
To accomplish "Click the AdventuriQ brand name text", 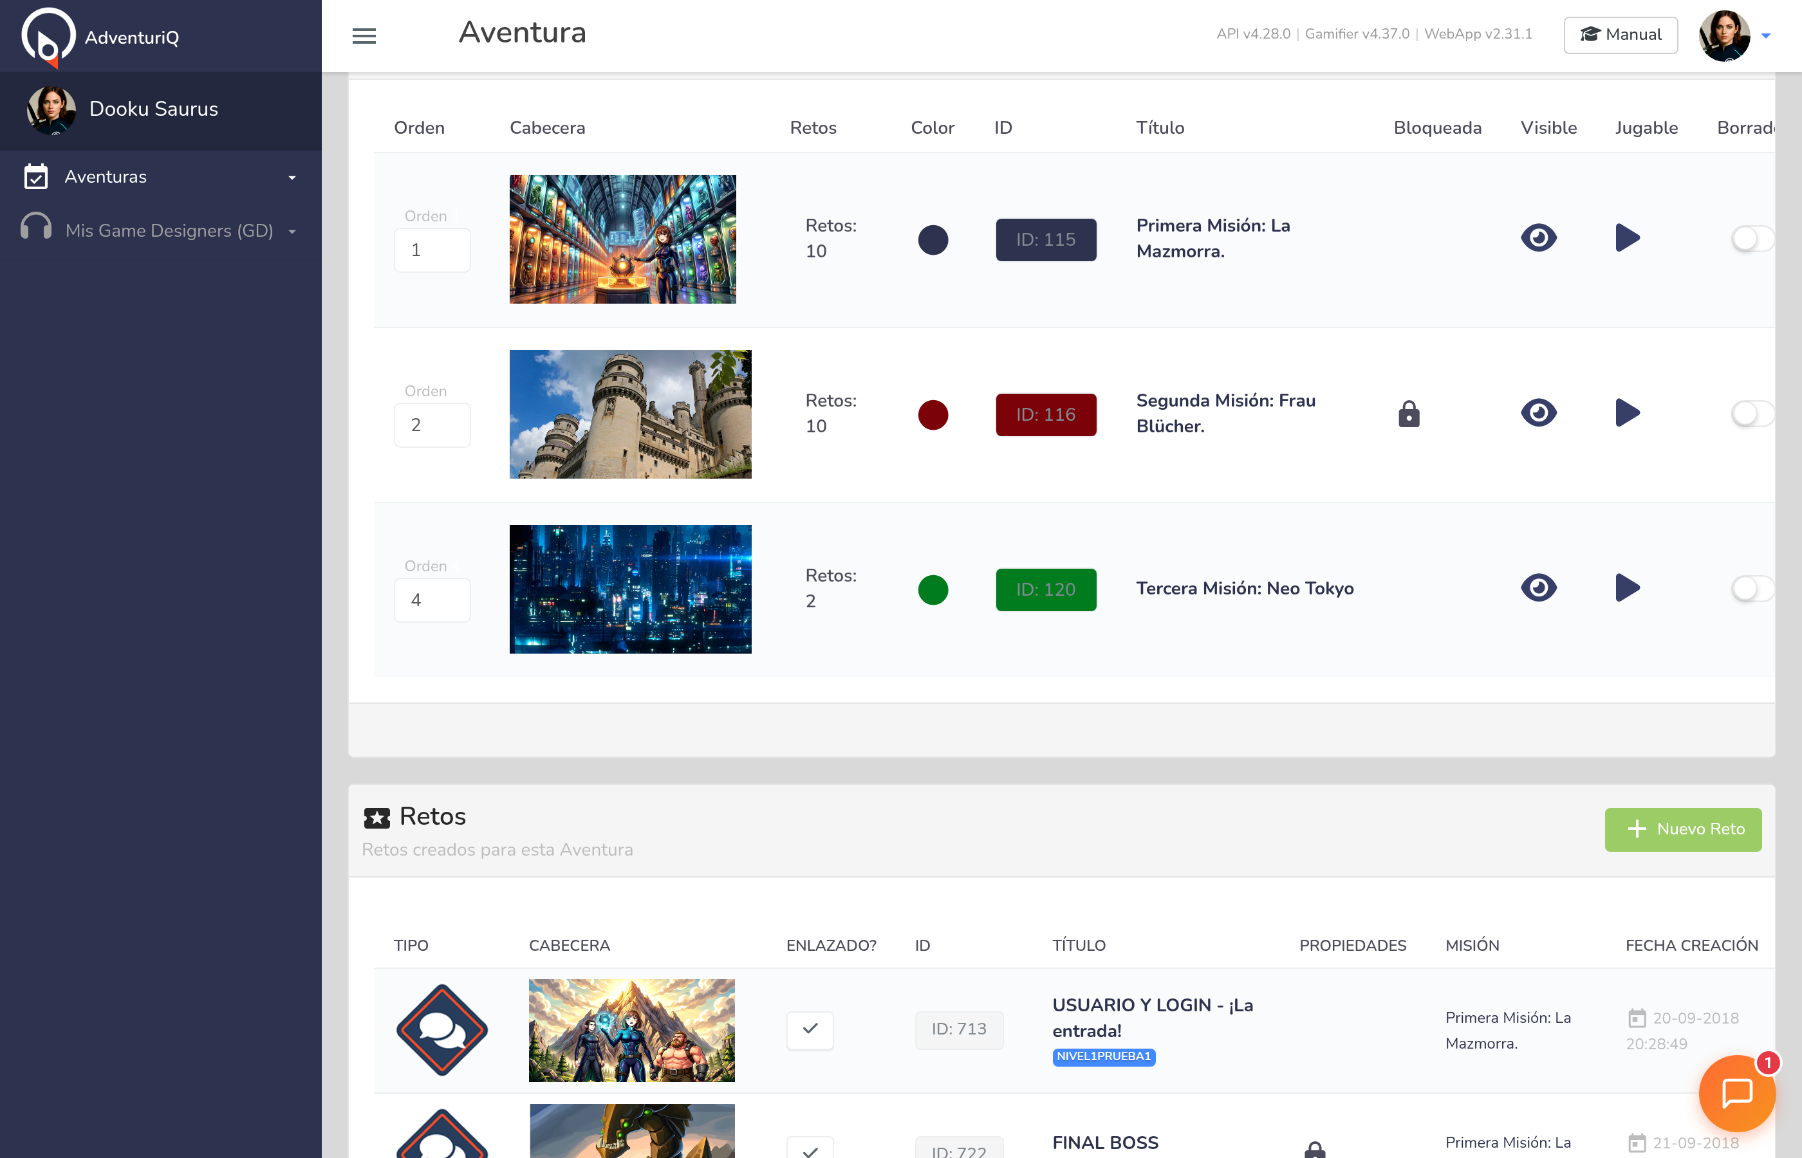I will pos(132,37).
